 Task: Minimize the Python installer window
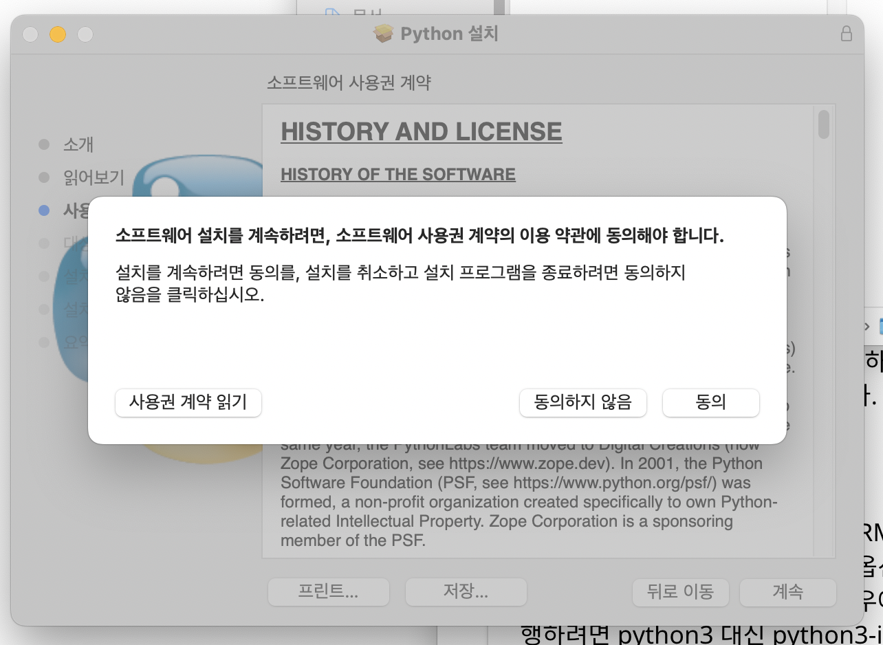58,34
